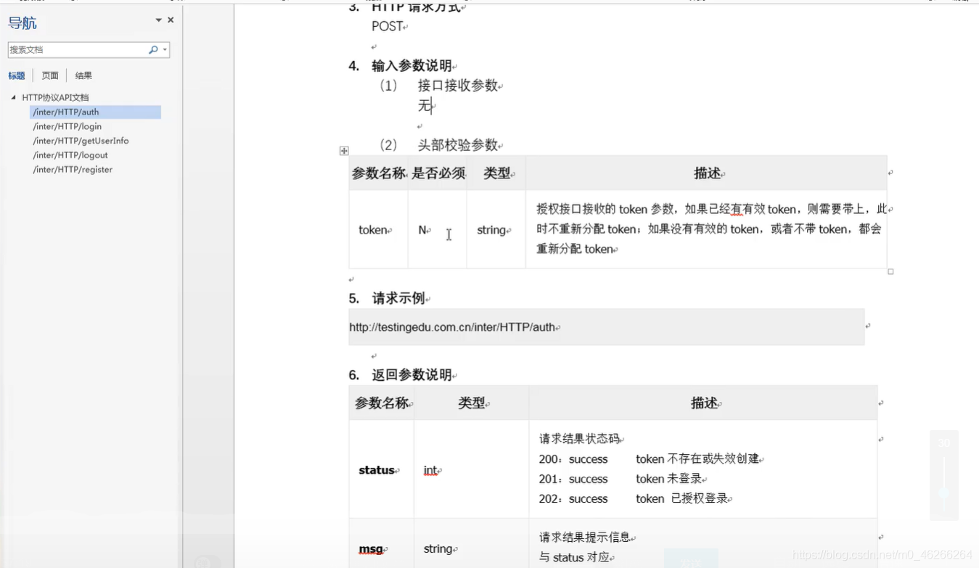
Task: Open the search options dropdown arrow
Action: point(165,49)
